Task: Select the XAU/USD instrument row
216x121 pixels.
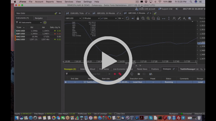Action: coord(38,40)
